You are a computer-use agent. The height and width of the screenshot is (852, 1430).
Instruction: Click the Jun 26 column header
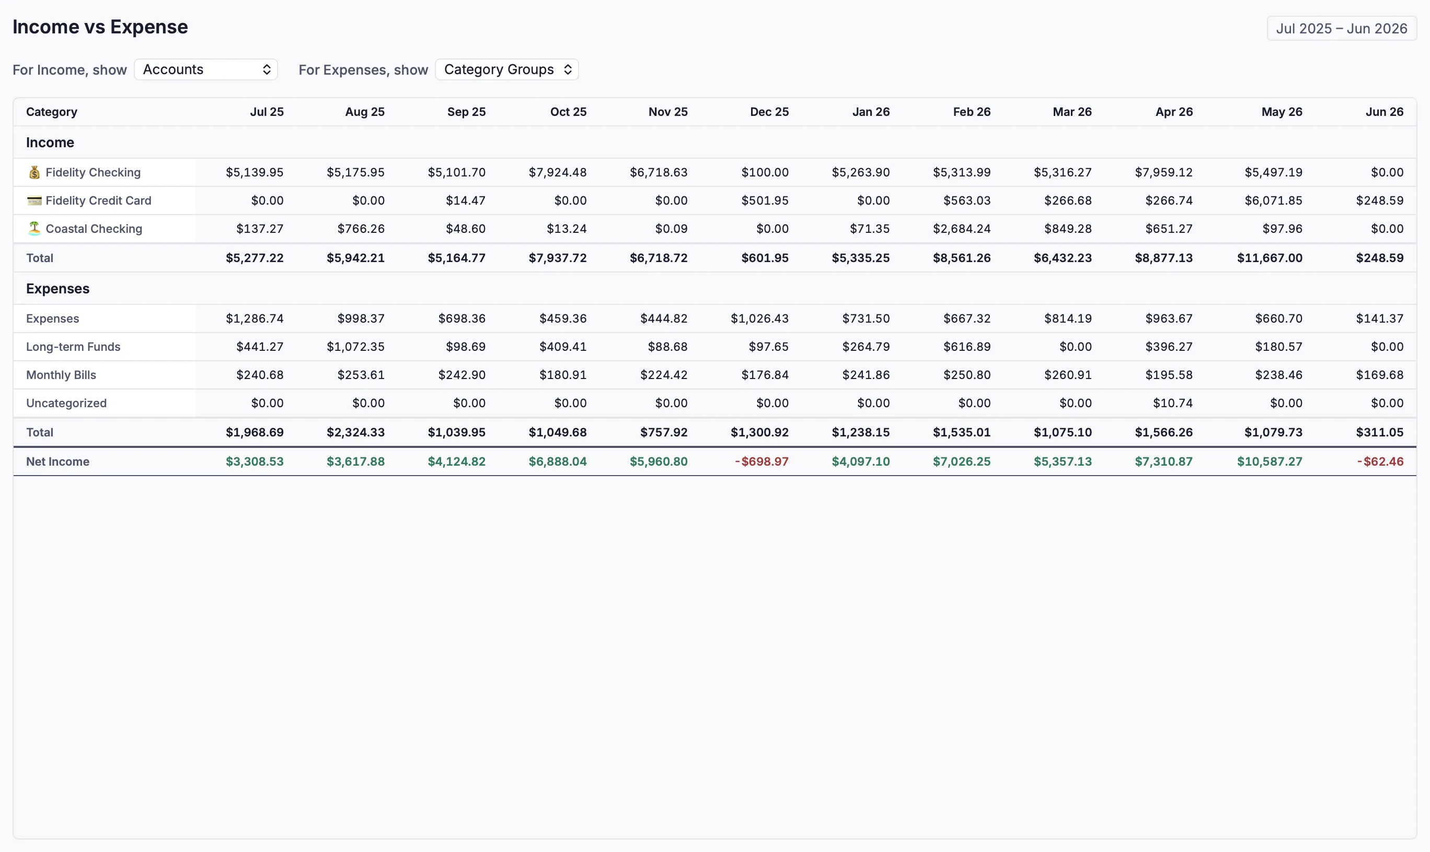[x=1385, y=112]
